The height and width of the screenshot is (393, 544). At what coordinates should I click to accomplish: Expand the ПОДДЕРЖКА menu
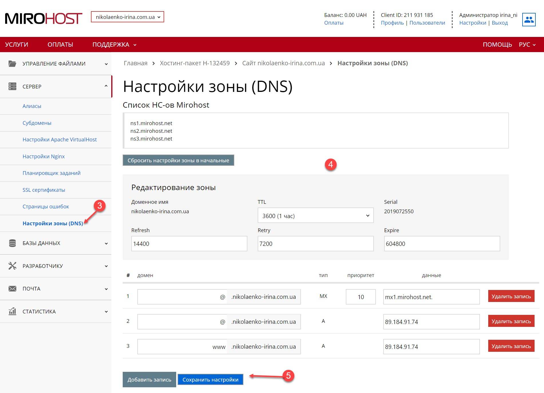(x=114, y=45)
